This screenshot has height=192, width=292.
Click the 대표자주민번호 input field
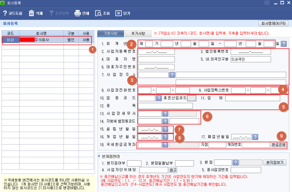(156, 67)
